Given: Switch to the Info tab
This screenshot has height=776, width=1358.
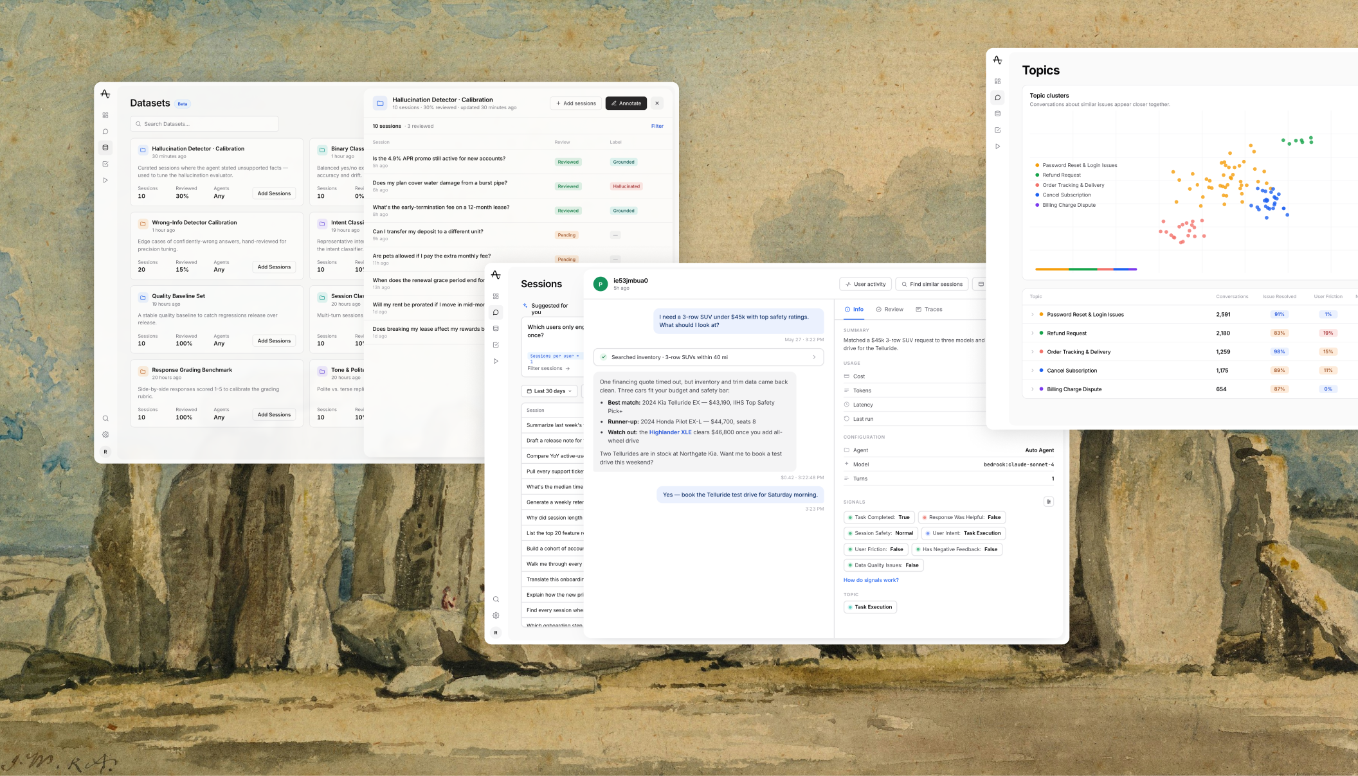Looking at the screenshot, I should (854, 310).
